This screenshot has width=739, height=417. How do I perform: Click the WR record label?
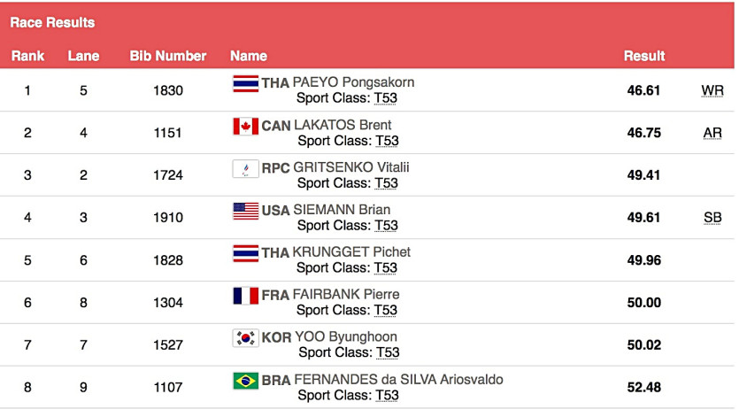[x=712, y=90]
